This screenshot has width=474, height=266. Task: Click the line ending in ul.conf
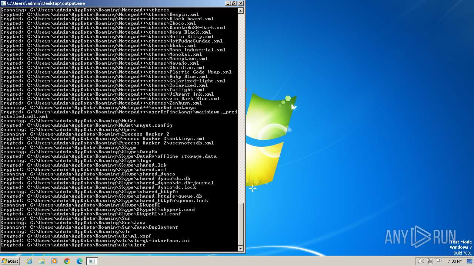pyautogui.click(x=91, y=214)
